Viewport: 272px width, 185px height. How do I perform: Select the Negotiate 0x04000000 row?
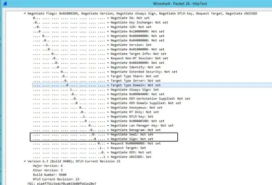pos(99,41)
